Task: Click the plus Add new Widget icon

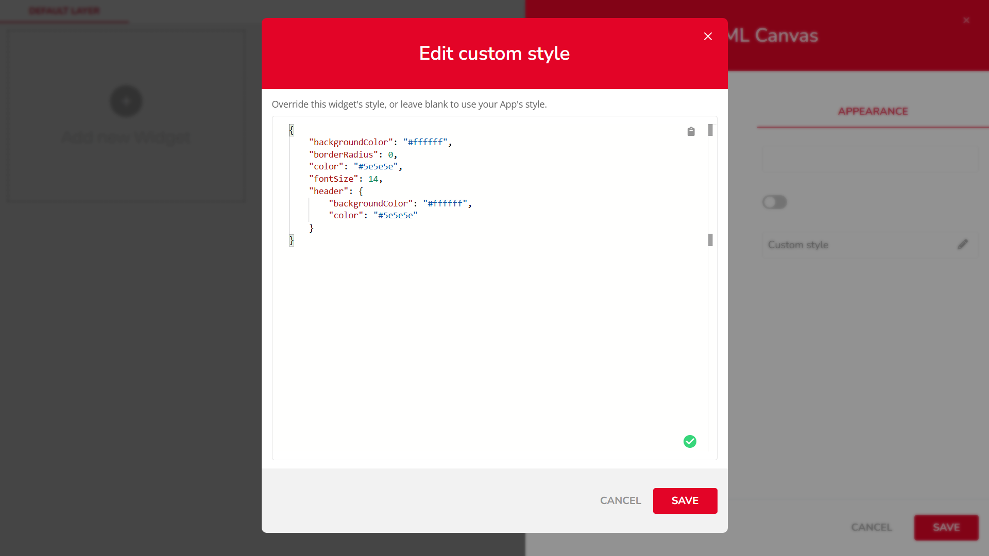Action: coord(126,101)
